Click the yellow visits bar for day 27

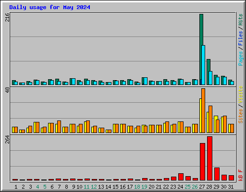(200, 116)
